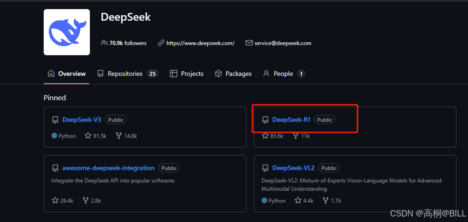Visit https://www.deepseek.com/ website link
Viewport: 468px width, 222px height.
tap(200, 43)
